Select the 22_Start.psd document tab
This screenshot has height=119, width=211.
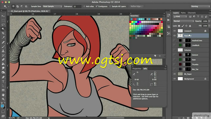(30, 11)
